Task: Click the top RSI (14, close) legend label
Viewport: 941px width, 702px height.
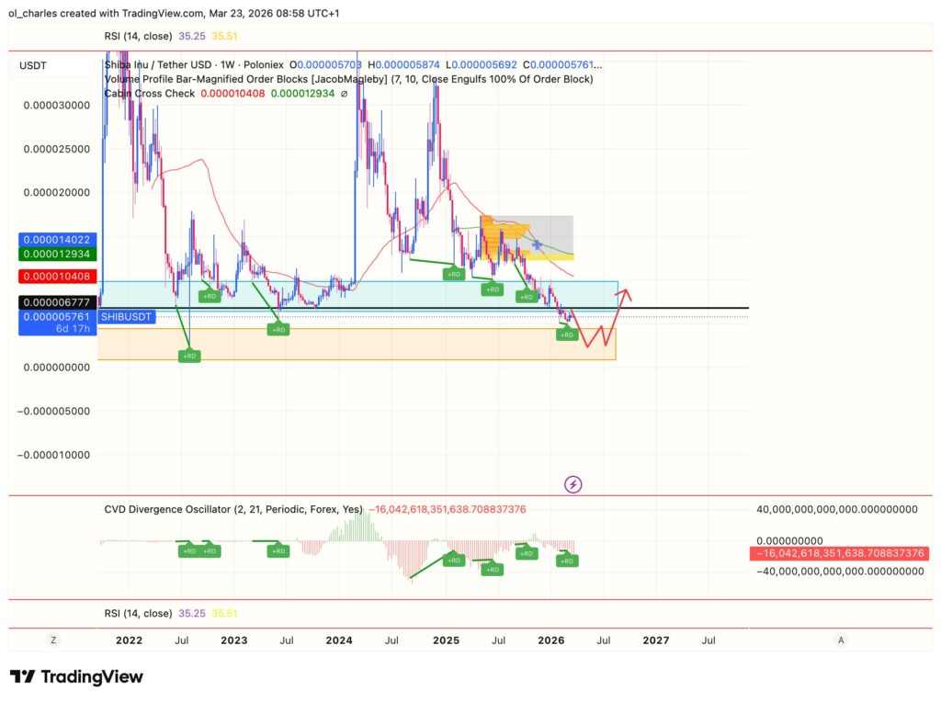Action: click(x=138, y=36)
